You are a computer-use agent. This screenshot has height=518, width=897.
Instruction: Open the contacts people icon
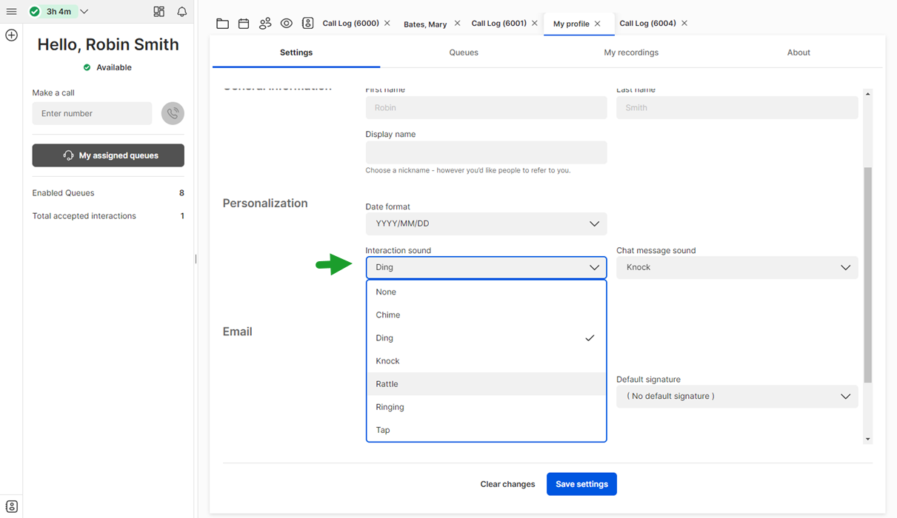pos(265,24)
